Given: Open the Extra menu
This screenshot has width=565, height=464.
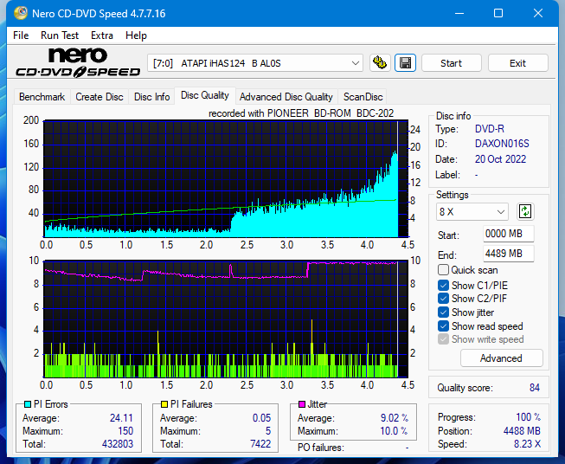Looking at the screenshot, I should click(x=102, y=35).
